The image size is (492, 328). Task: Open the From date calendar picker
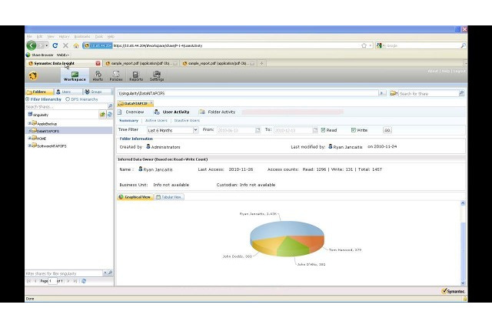pos(258,130)
